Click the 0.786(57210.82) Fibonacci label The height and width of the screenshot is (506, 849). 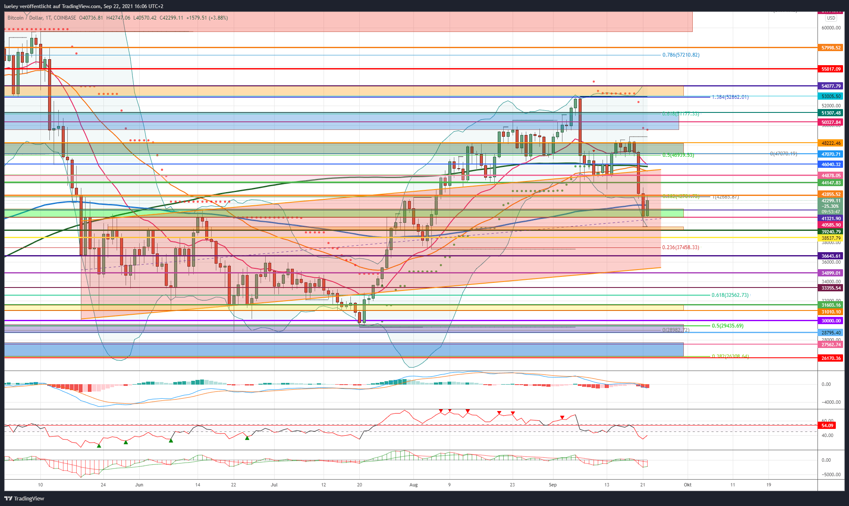pos(680,55)
